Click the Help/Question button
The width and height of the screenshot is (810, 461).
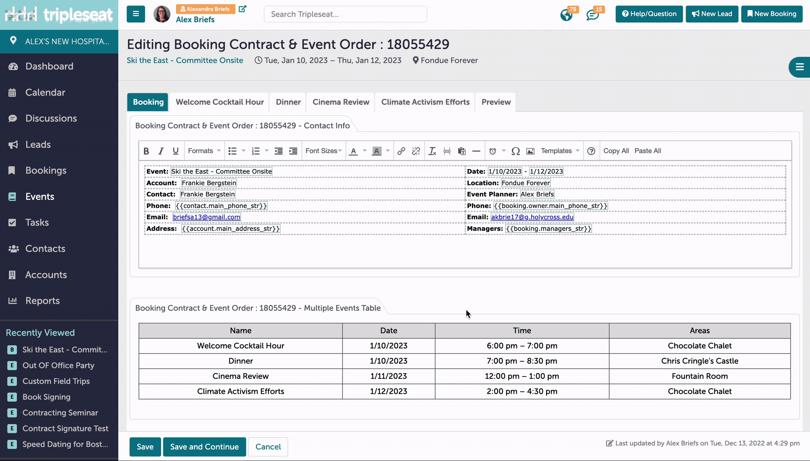[649, 14]
